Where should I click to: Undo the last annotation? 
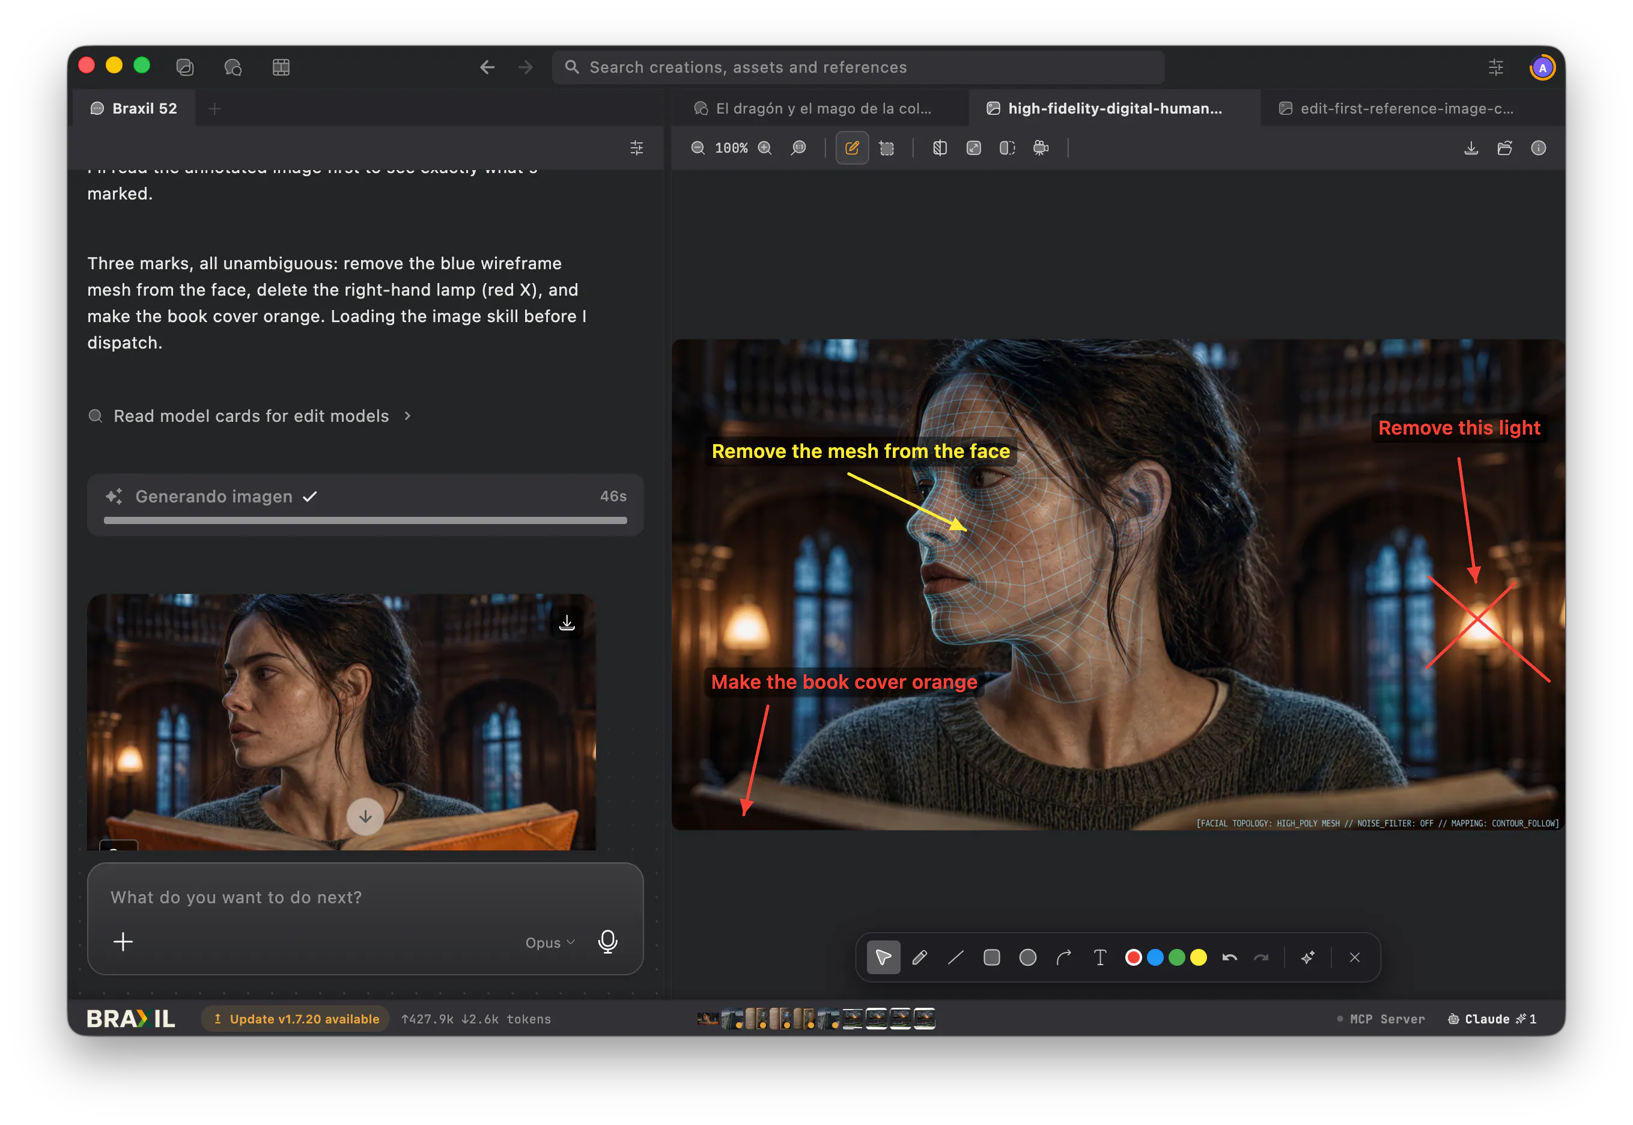tap(1229, 957)
